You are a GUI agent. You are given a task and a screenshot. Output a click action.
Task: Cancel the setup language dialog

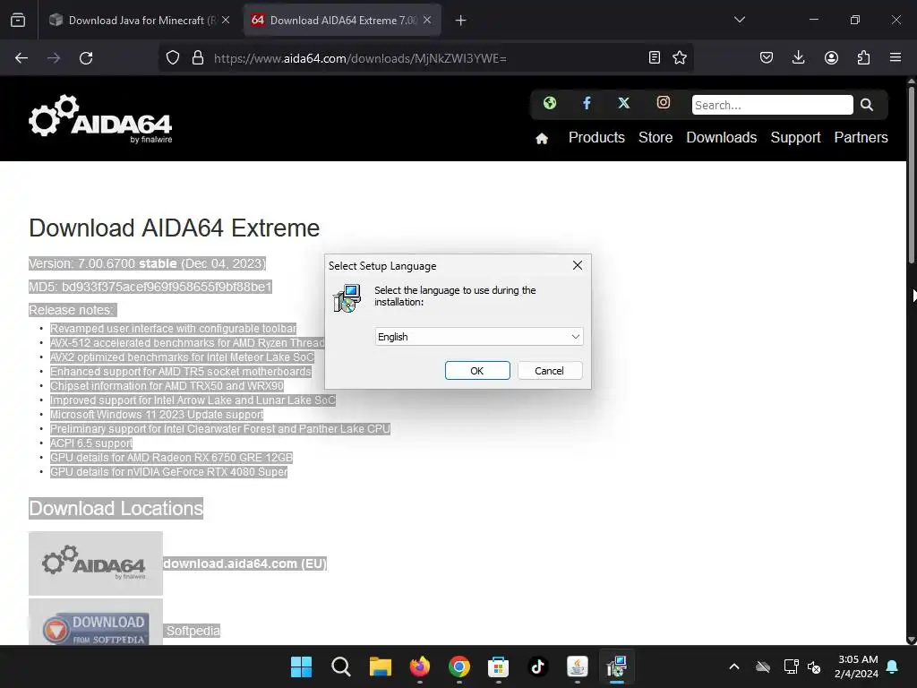coord(549,370)
